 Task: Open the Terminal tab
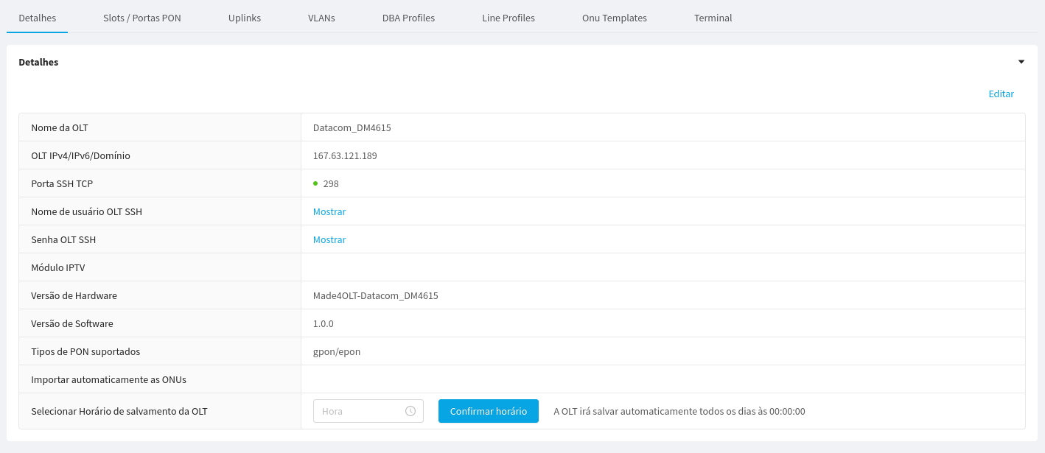click(713, 18)
